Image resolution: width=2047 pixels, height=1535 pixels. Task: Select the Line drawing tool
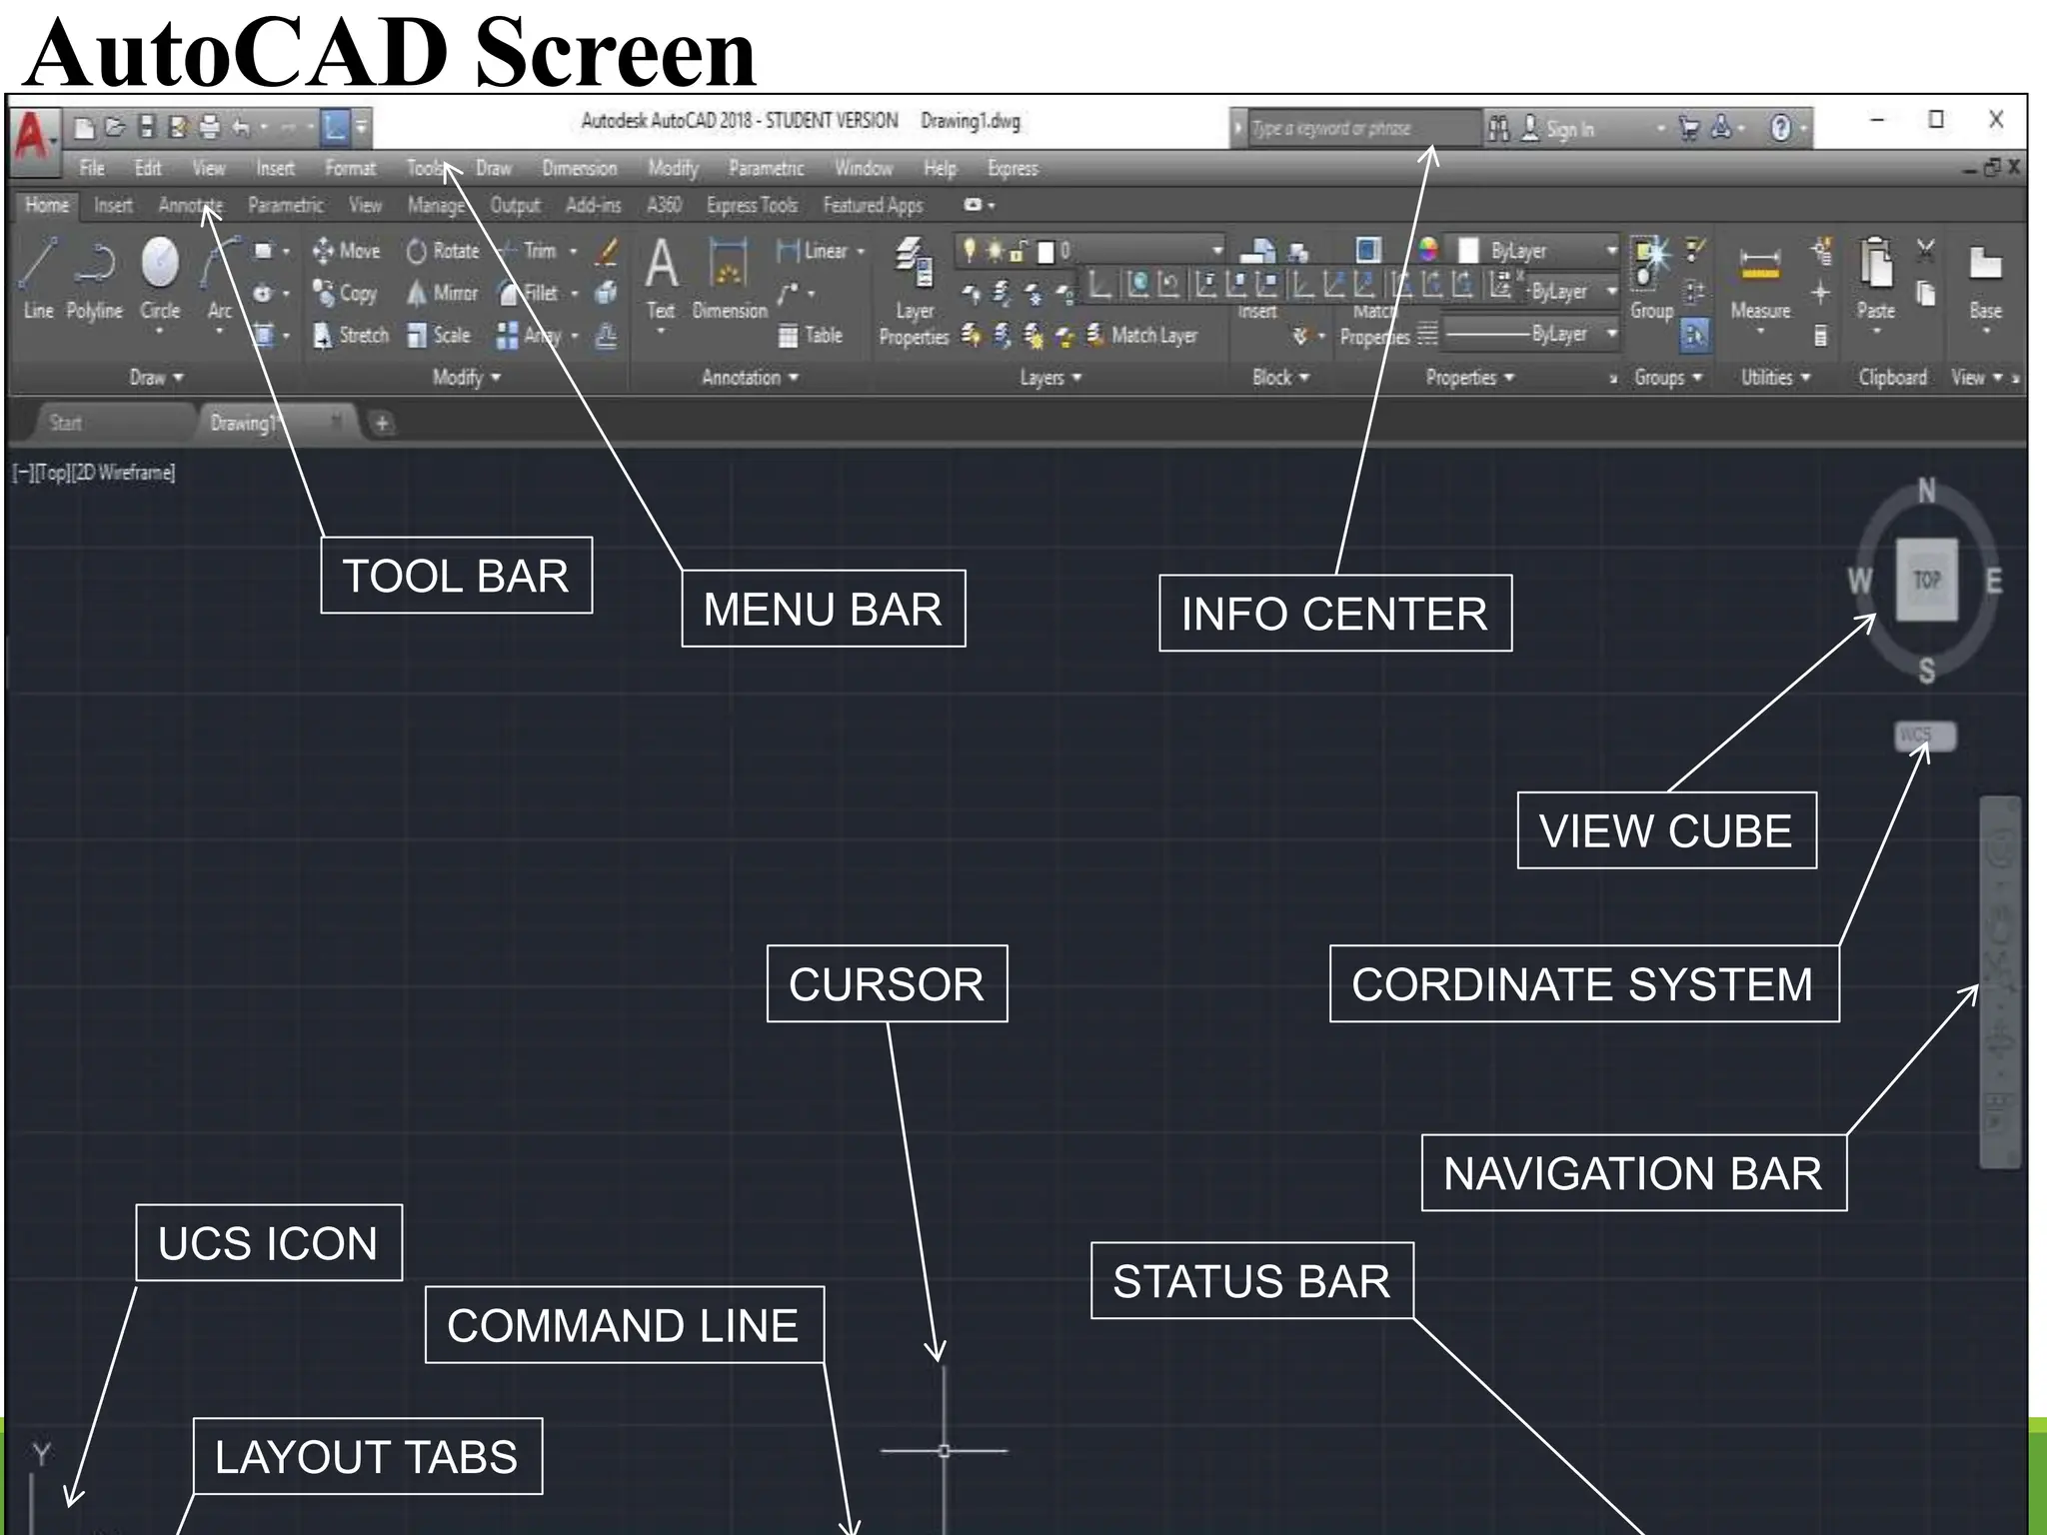(38, 277)
